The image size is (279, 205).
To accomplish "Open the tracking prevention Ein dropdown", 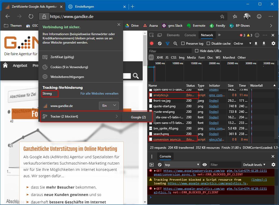I will point(109,106).
